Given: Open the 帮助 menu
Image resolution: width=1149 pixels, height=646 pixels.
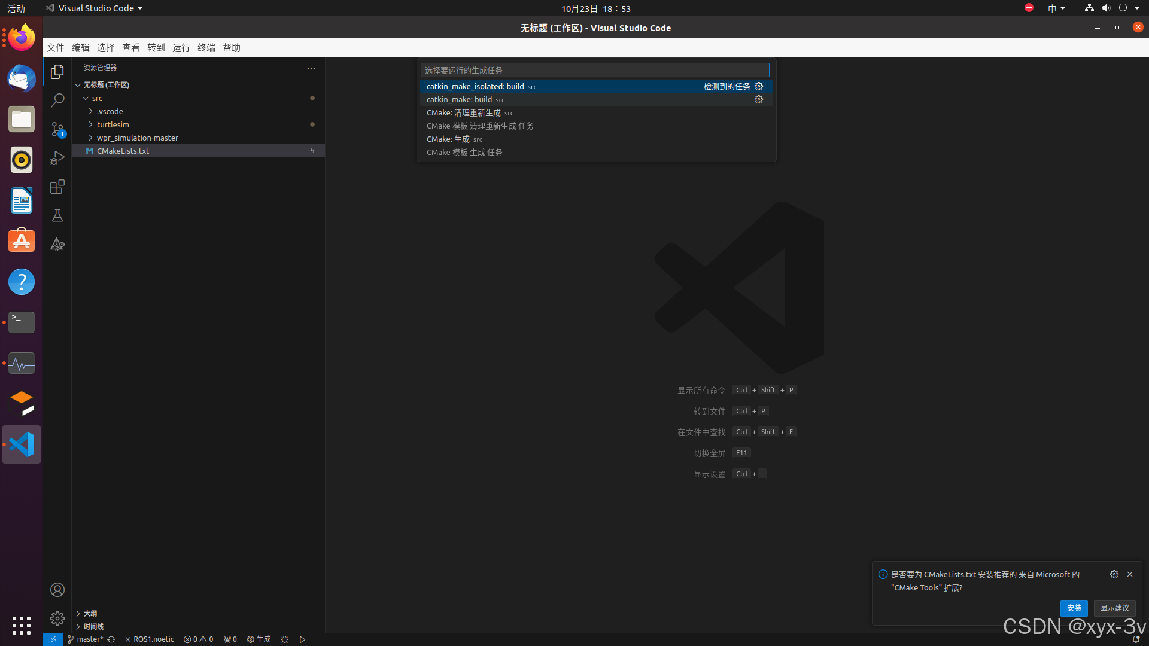Looking at the screenshot, I should [x=232, y=48].
